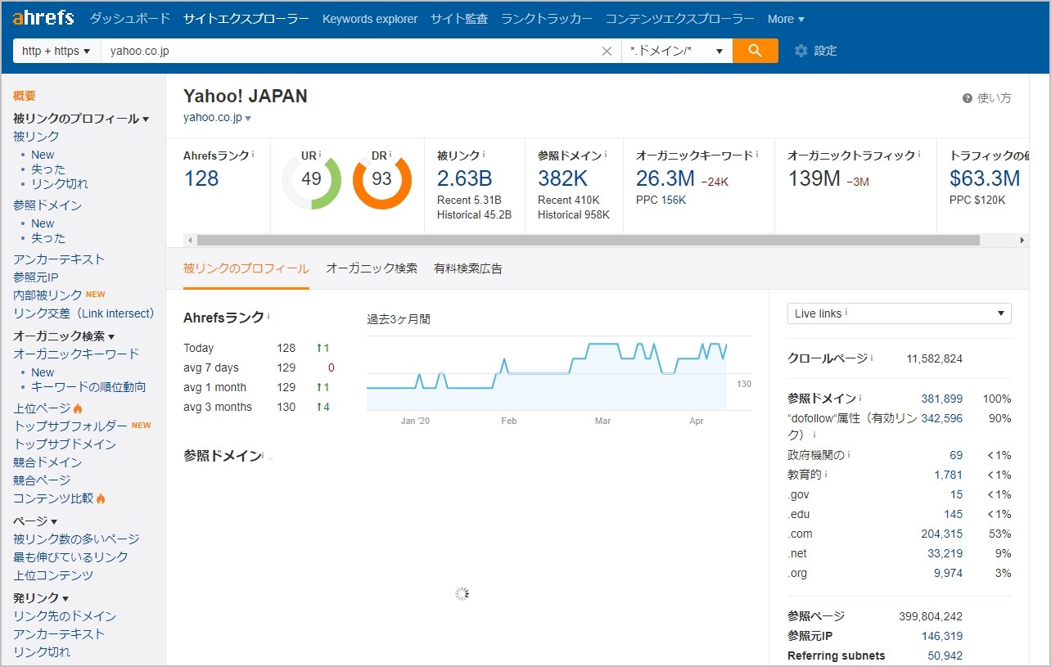Open ダッシュボード in the top navigation
1051x667 pixels.
[129, 19]
